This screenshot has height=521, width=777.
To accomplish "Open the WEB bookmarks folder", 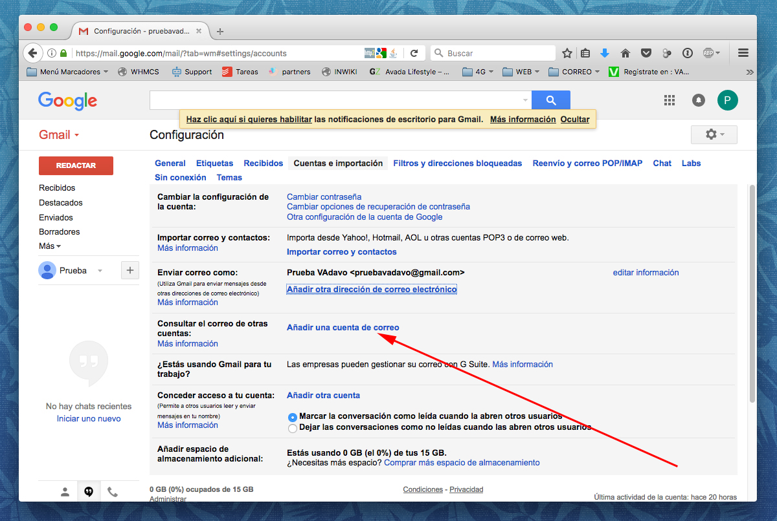I will [521, 72].
